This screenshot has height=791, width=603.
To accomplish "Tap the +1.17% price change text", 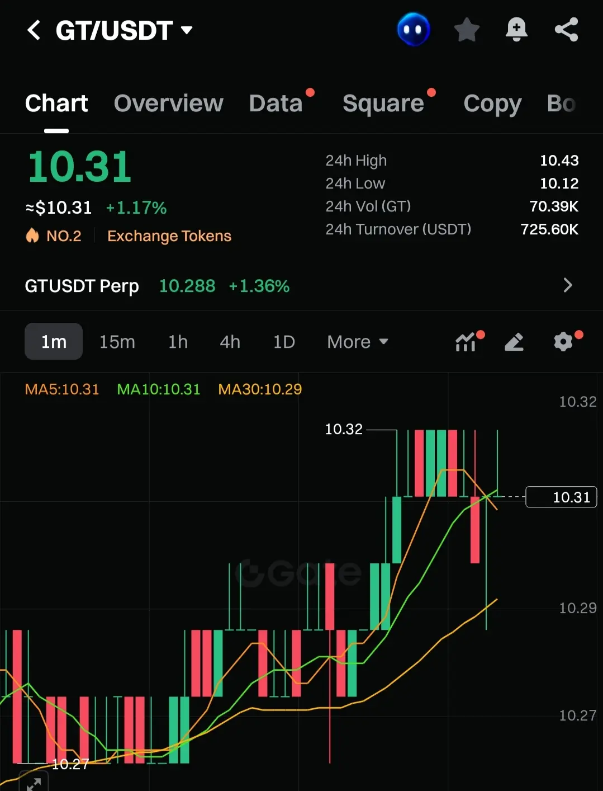I will click(136, 208).
